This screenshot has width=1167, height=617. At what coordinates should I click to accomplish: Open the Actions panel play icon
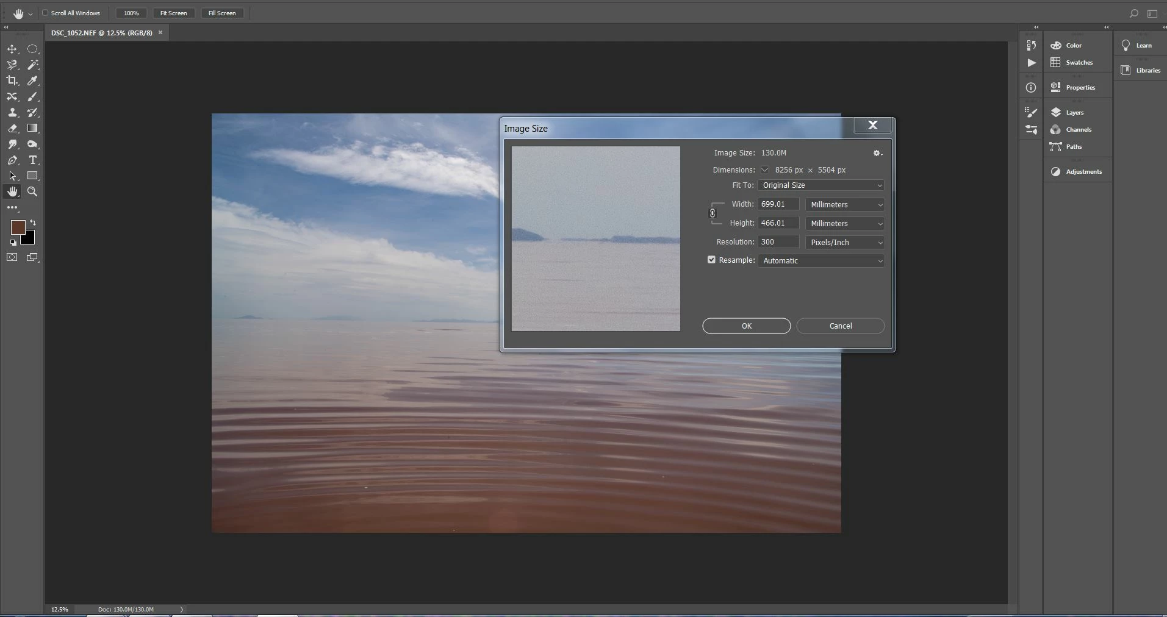click(x=1031, y=63)
